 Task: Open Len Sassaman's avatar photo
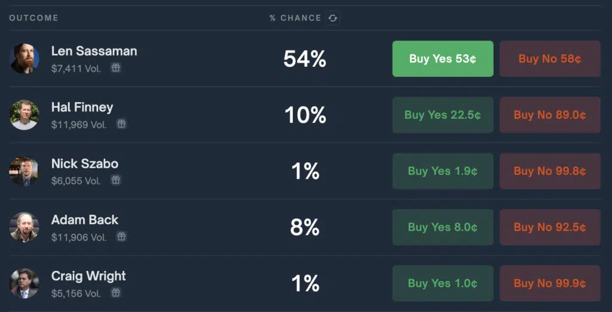pyautogui.click(x=24, y=58)
